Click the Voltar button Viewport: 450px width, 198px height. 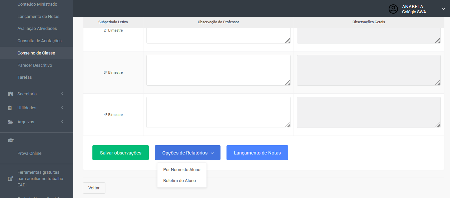[x=94, y=188]
